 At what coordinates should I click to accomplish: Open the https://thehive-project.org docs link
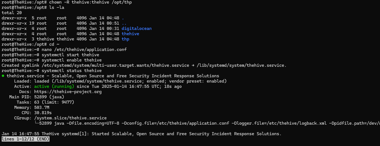tap(68, 92)
